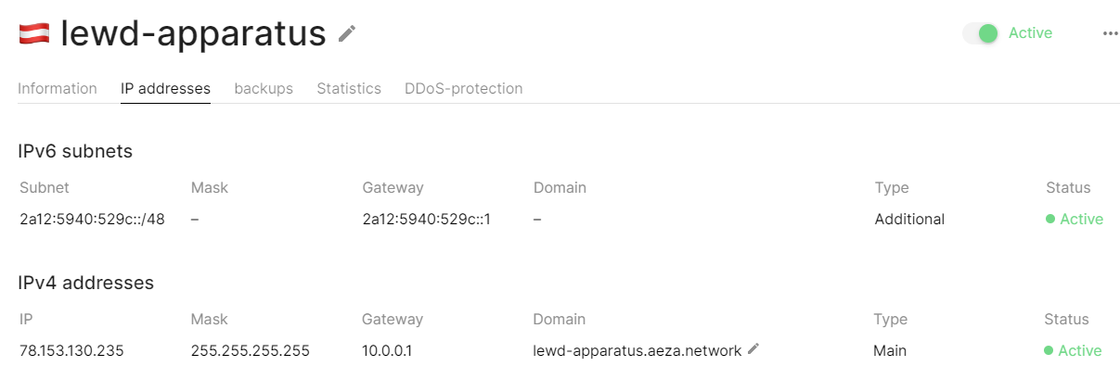
Task: Edit the lewd-apparatus.aeza.network domain pencil icon
Action: point(753,348)
